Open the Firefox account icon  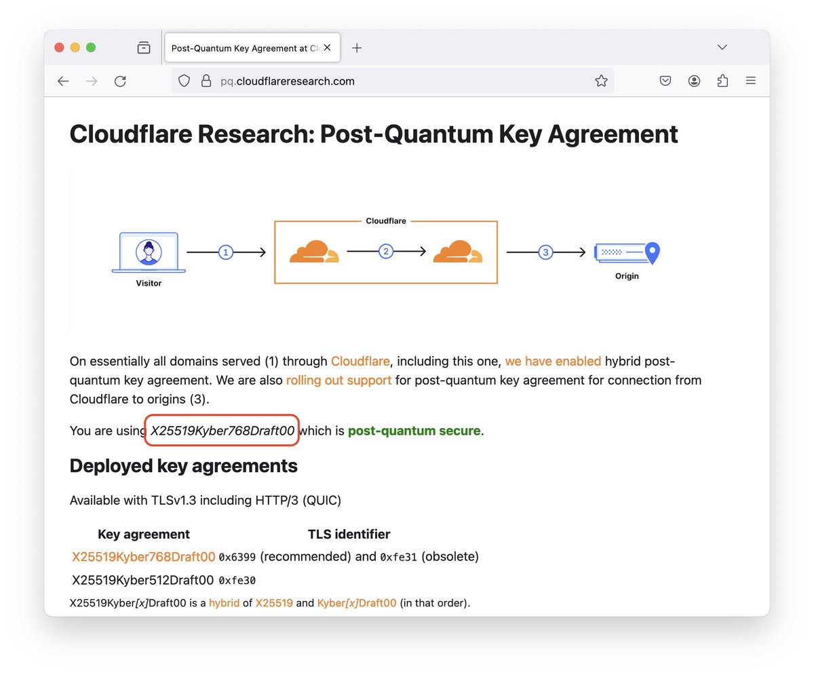694,81
